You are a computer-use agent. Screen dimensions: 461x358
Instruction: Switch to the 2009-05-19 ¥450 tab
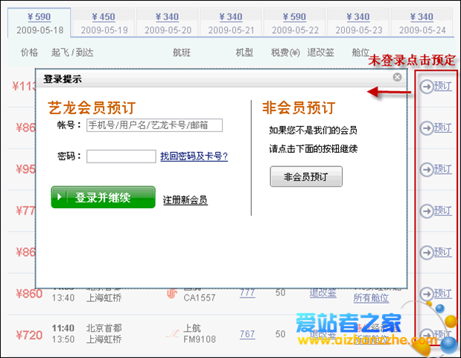104,23
